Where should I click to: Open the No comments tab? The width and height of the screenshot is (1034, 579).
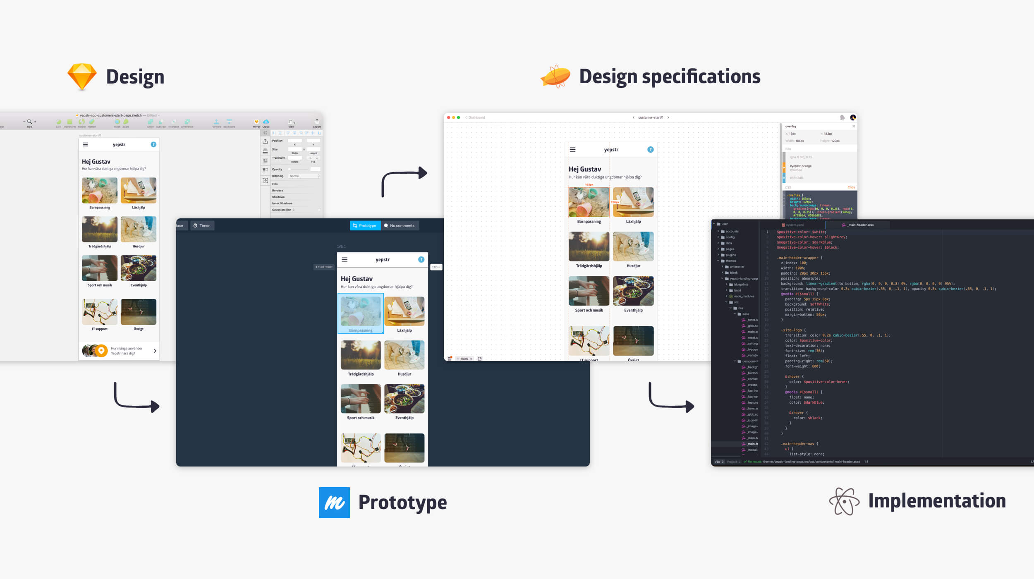coord(400,225)
